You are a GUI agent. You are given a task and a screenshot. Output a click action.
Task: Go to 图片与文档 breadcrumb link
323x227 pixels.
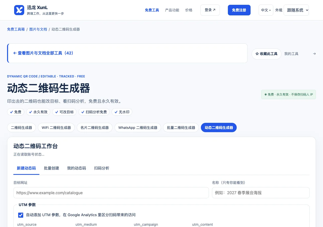coord(38,29)
